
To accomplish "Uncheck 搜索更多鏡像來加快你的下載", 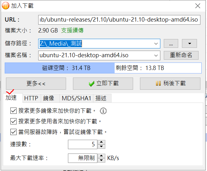I will 13,111.
